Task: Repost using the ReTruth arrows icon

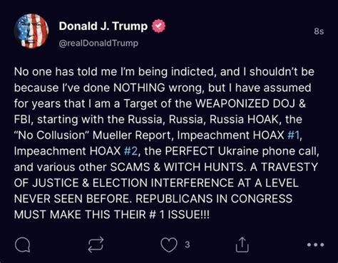Action: (x=96, y=244)
